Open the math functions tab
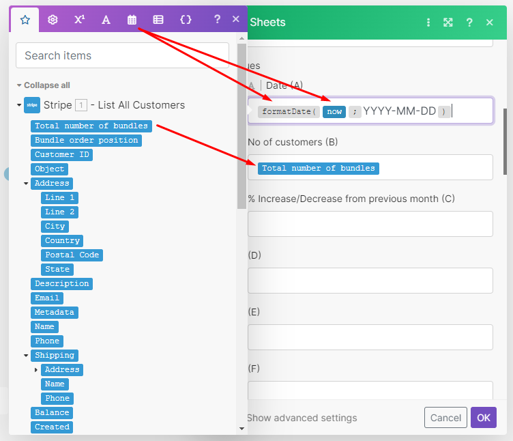This screenshot has height=441, width=513. tap(79, 20)
